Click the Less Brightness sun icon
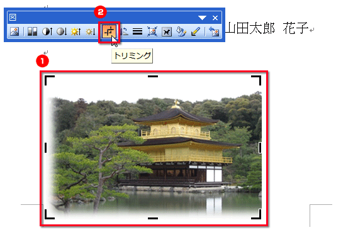Screen dimensions: 353x247 tap(91, 31)
